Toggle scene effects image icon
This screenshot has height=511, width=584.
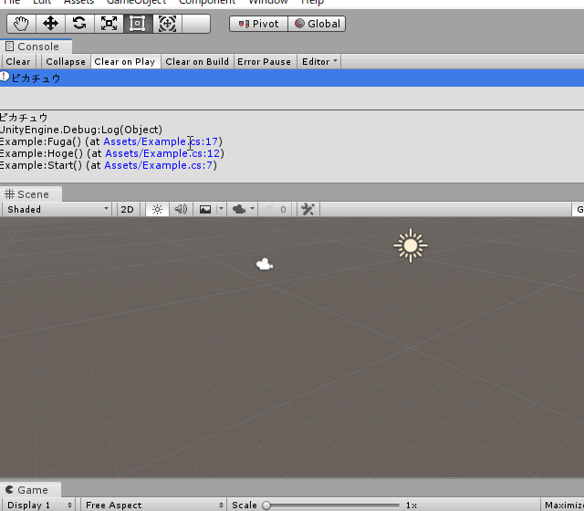[205, 209]
